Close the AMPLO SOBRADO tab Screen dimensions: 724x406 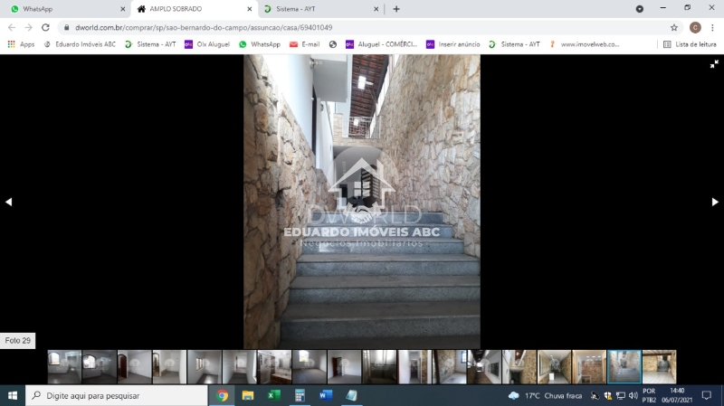point(250,9)
